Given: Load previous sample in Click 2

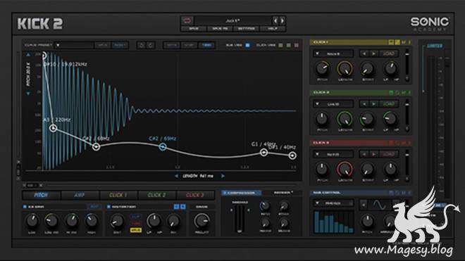Looking at the screenshot, I should pyautogui.click(x=364, y=104).
